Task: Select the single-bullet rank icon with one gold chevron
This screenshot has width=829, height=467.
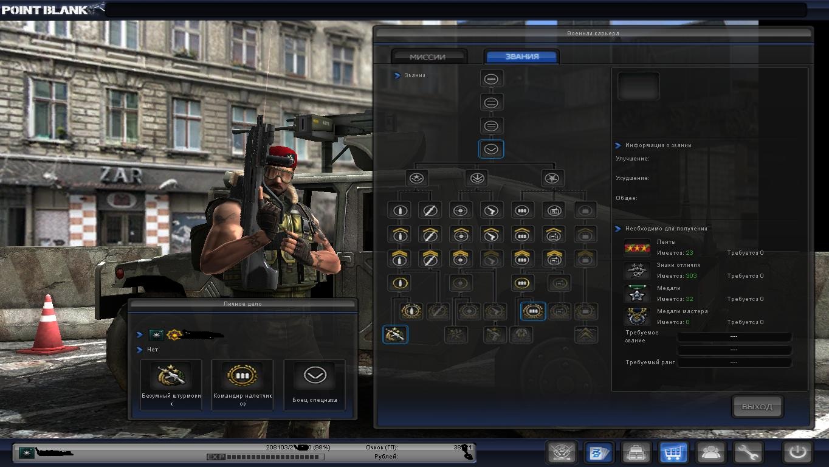Action: coord(400,235)
